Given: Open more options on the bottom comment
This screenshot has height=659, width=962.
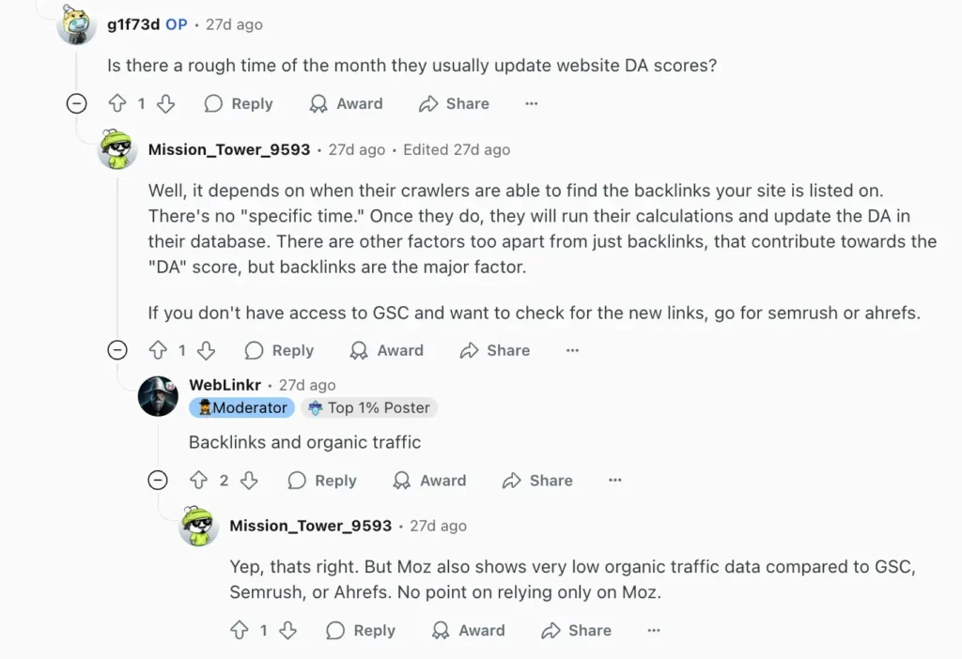Looking at the screenshot, I should 653,630.
